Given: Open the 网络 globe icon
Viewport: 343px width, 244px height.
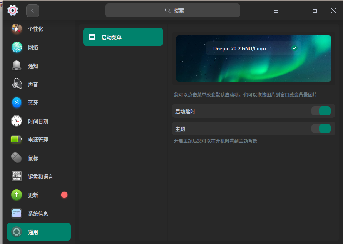Looking at the screenshot, I should coord(17,47).
